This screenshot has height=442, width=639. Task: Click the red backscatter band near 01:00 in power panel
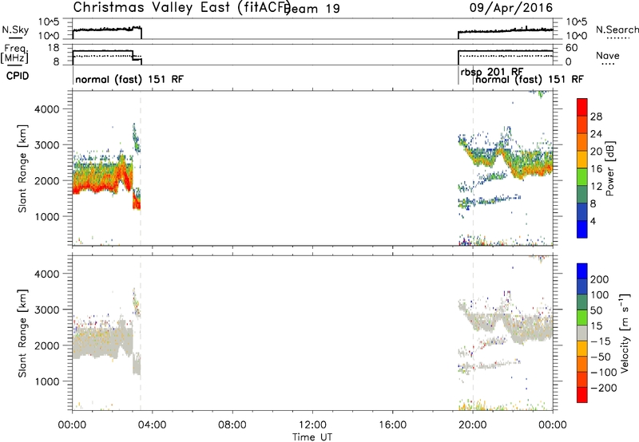(x=93, y=187)
